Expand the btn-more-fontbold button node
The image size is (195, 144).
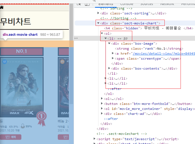[x=102, y=103]
